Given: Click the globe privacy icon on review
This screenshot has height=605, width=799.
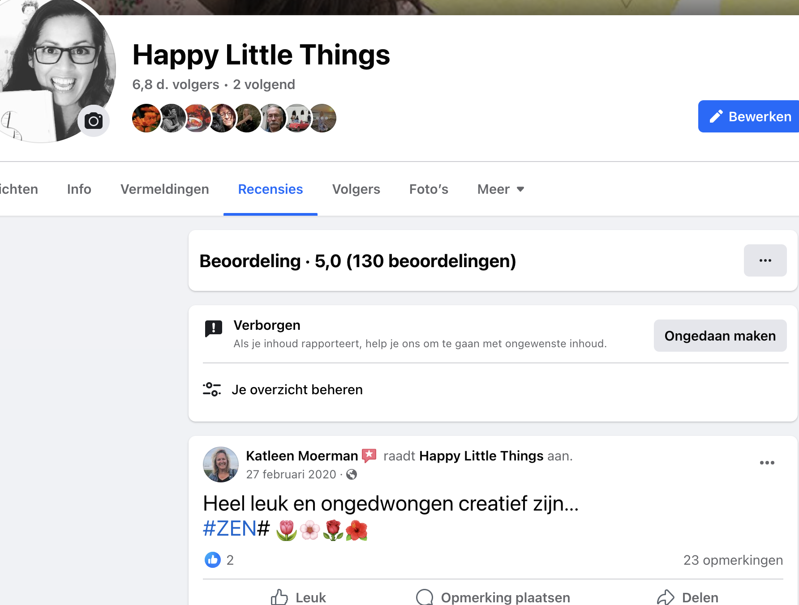Looking at the screenshot, I should tap(352, 474).
